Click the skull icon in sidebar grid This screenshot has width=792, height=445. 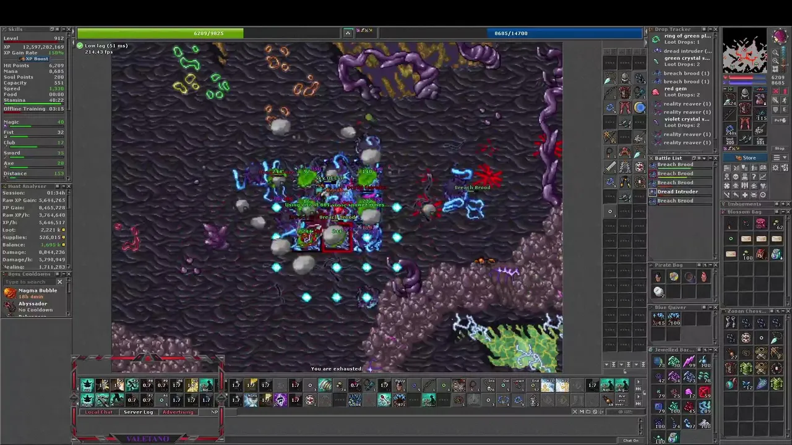point(736,176)
